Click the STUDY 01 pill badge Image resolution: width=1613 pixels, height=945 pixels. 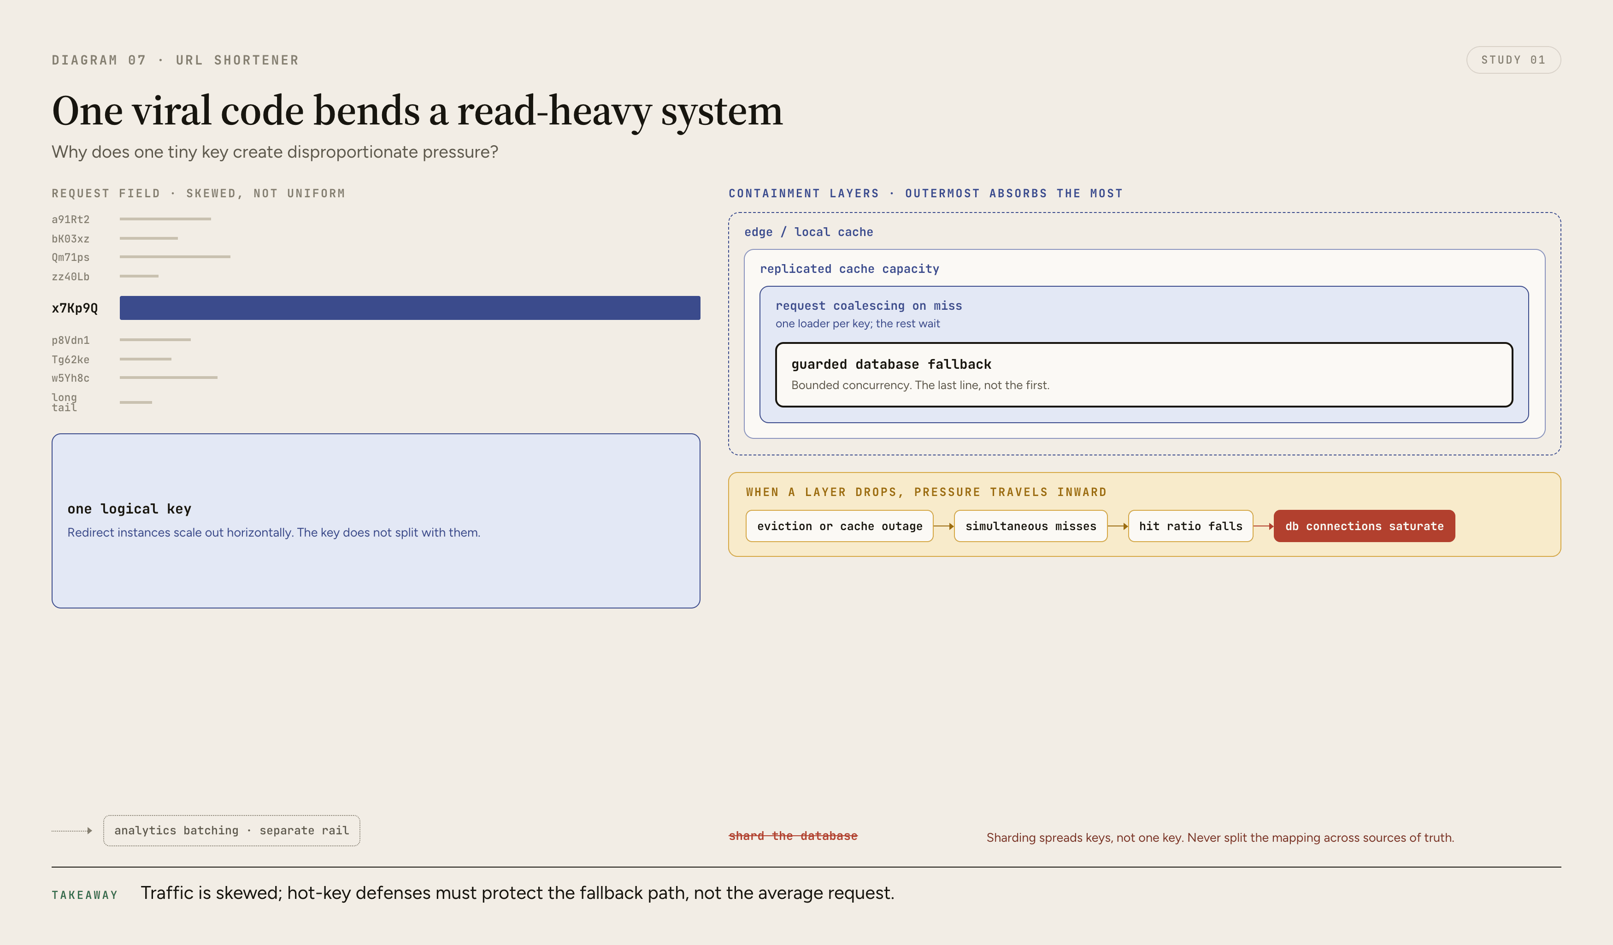[x=1513, y=60]
